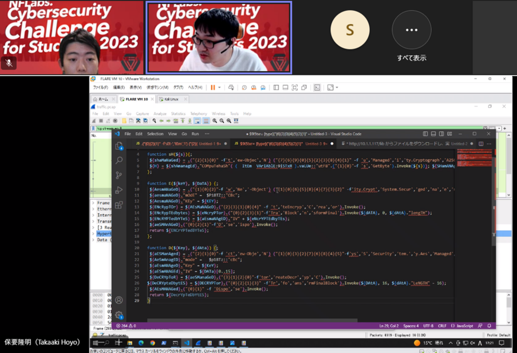The width and height of the screenshot is (517, 353).
Task: Click unmute microphone icon on left video
Action: click(9, 63)
